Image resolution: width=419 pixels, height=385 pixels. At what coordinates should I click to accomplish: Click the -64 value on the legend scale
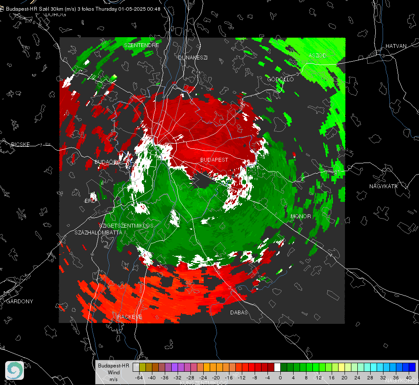tap(139, 378)
